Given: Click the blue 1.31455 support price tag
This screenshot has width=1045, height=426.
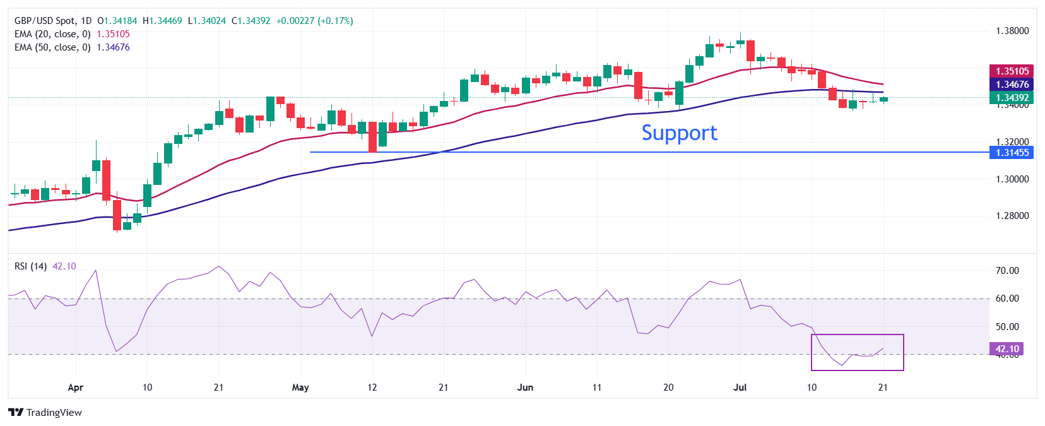Looking at the screenshot, I should click(1012, 153).
